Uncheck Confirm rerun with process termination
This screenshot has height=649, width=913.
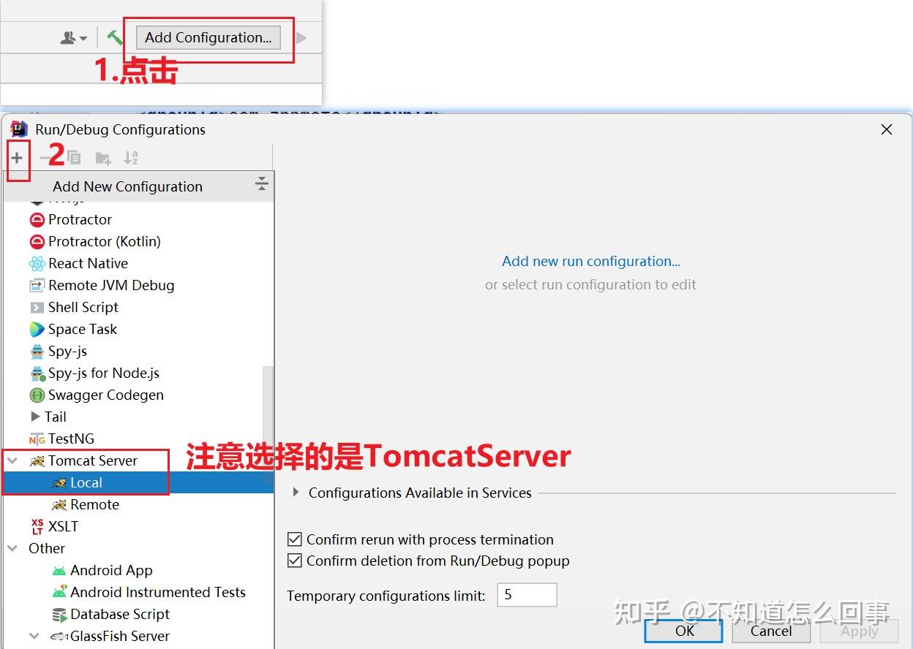point(294,539)
